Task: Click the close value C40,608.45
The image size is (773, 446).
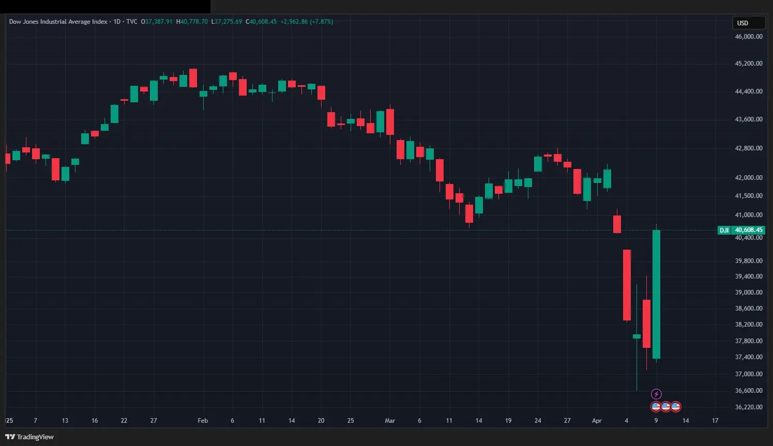Action: [x=261, y=22]
